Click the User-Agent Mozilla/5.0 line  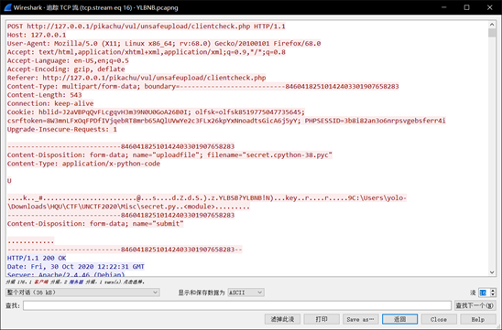pyautogui.click(x=164, y=44)
